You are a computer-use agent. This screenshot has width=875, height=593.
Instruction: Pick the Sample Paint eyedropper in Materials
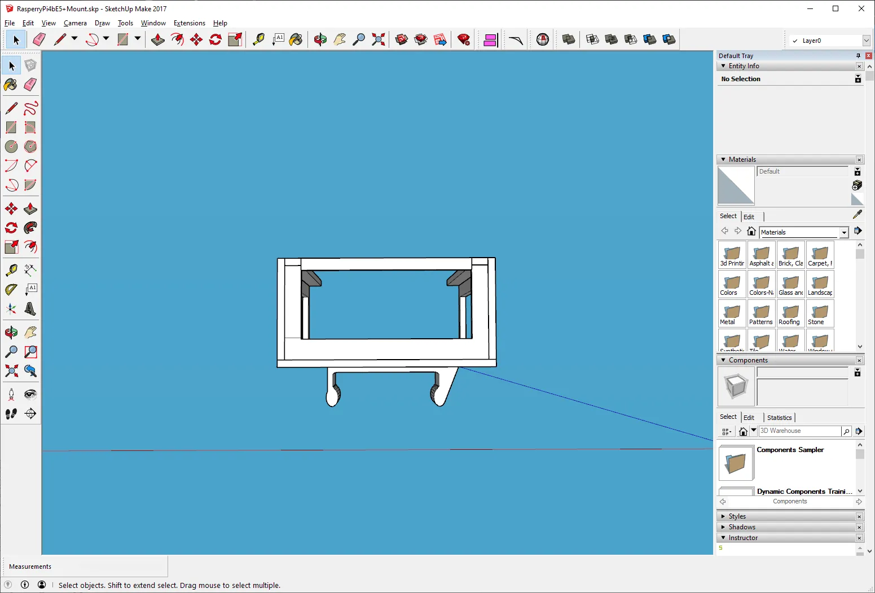[x=858, y=214]
